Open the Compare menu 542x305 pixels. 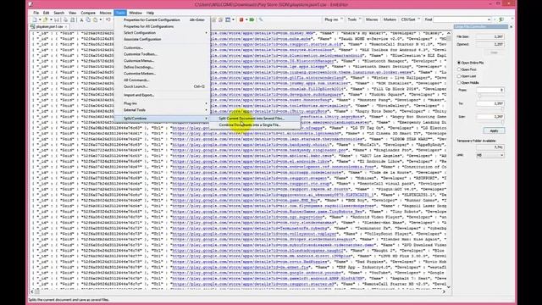point(88,13)
